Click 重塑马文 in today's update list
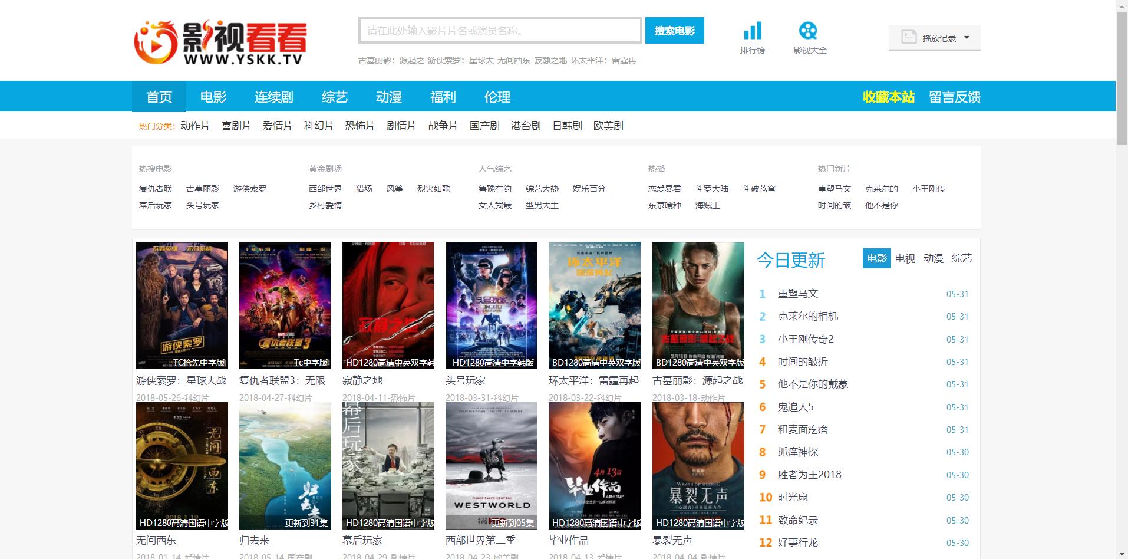The height and width of the screenshot is (559, 1128). 797,293
